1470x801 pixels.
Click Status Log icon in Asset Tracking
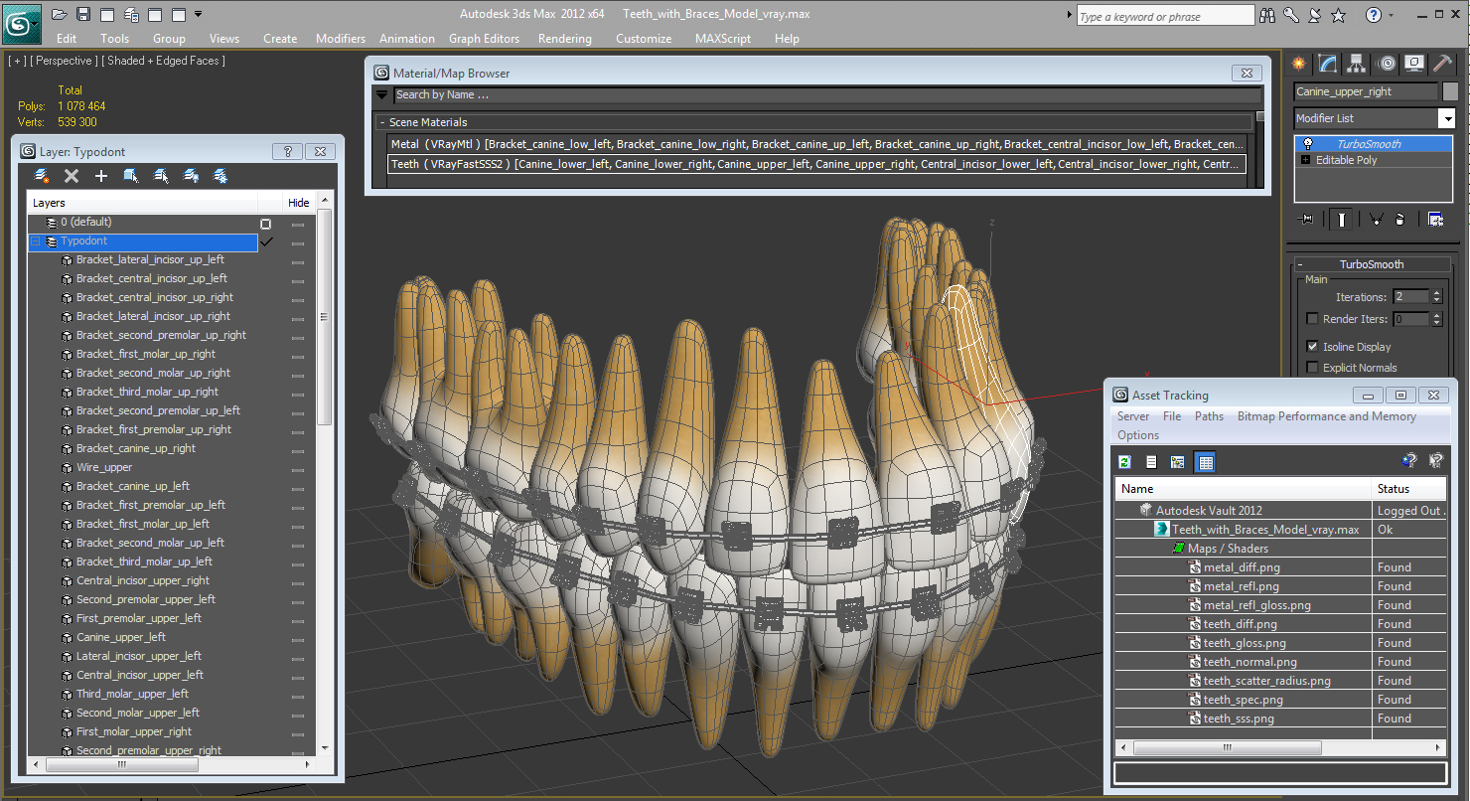1151,462
